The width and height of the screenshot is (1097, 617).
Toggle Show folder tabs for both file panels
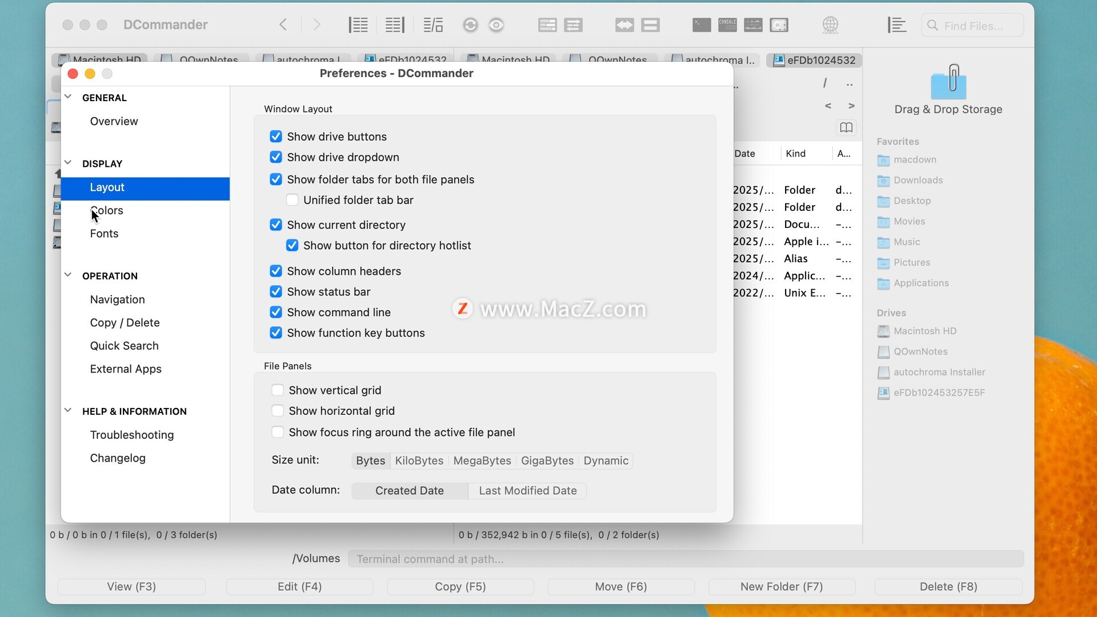click(276, 179)
